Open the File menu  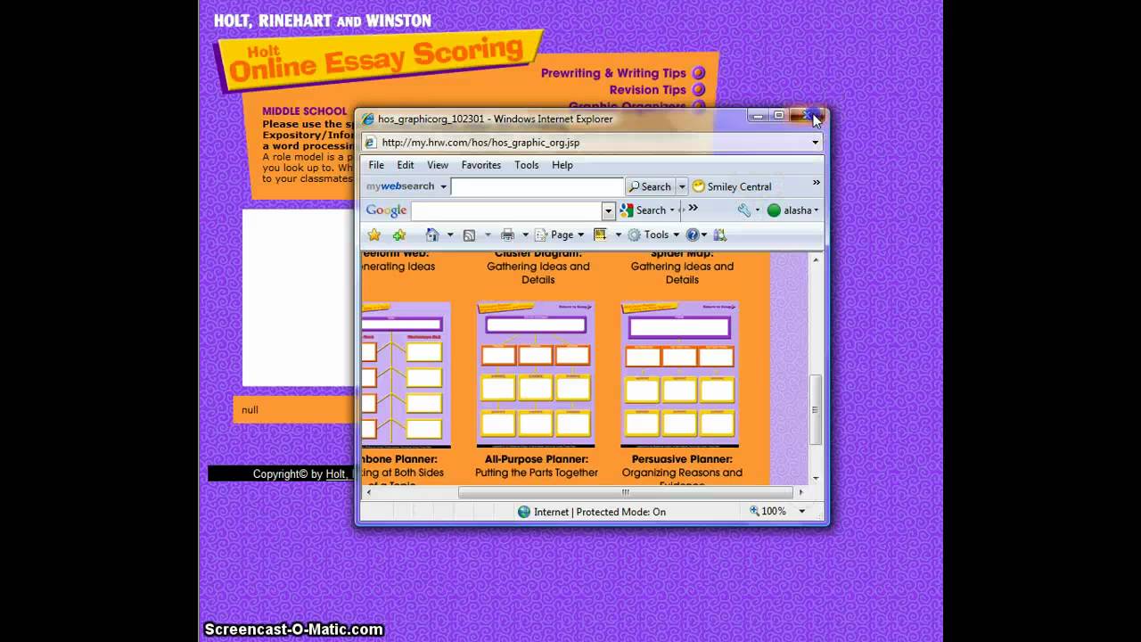(376, 165)
